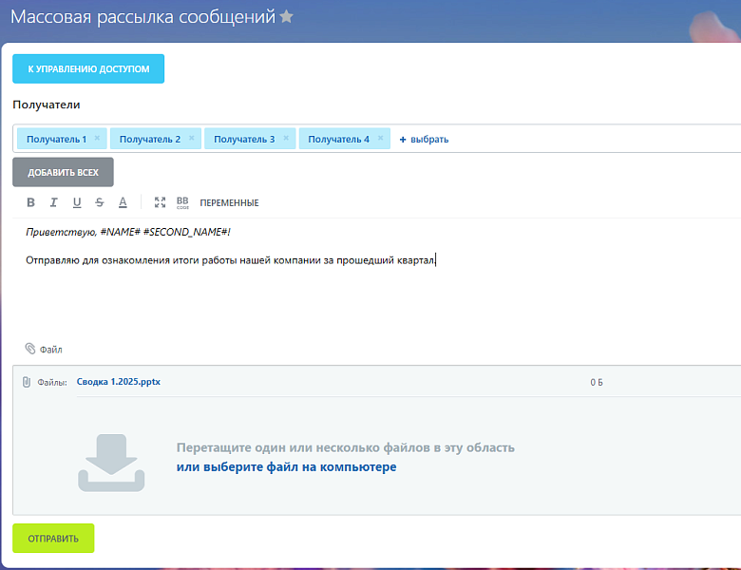Enable underline formatting
The image size is (741, 570).
(77, 202)
